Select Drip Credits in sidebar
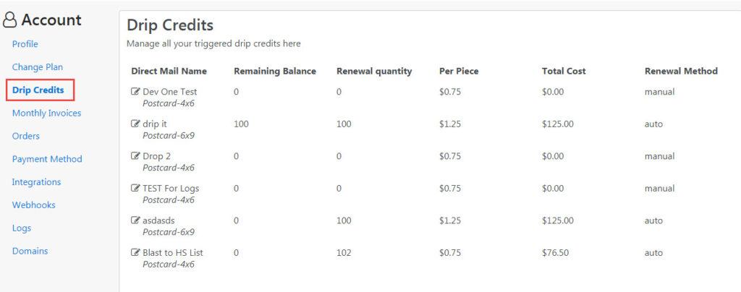The width and height of the screenshot is (741, 292). pyautogui.click(x=41, y=90)
